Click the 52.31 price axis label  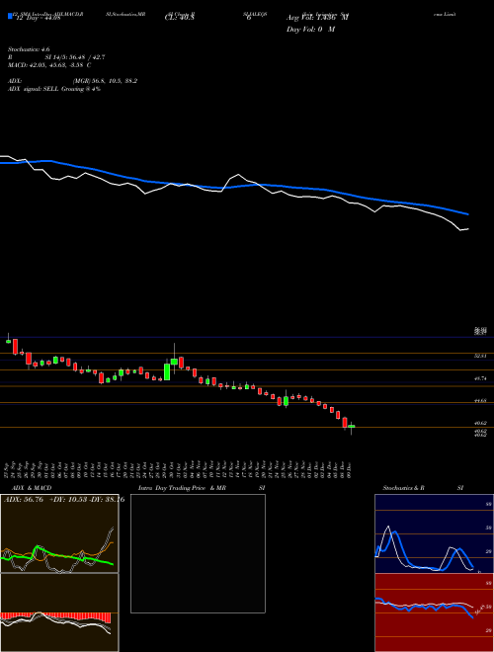(481, 357)
